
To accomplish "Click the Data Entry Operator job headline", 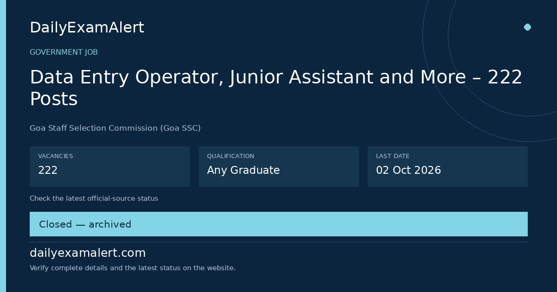I will (276, 88).
